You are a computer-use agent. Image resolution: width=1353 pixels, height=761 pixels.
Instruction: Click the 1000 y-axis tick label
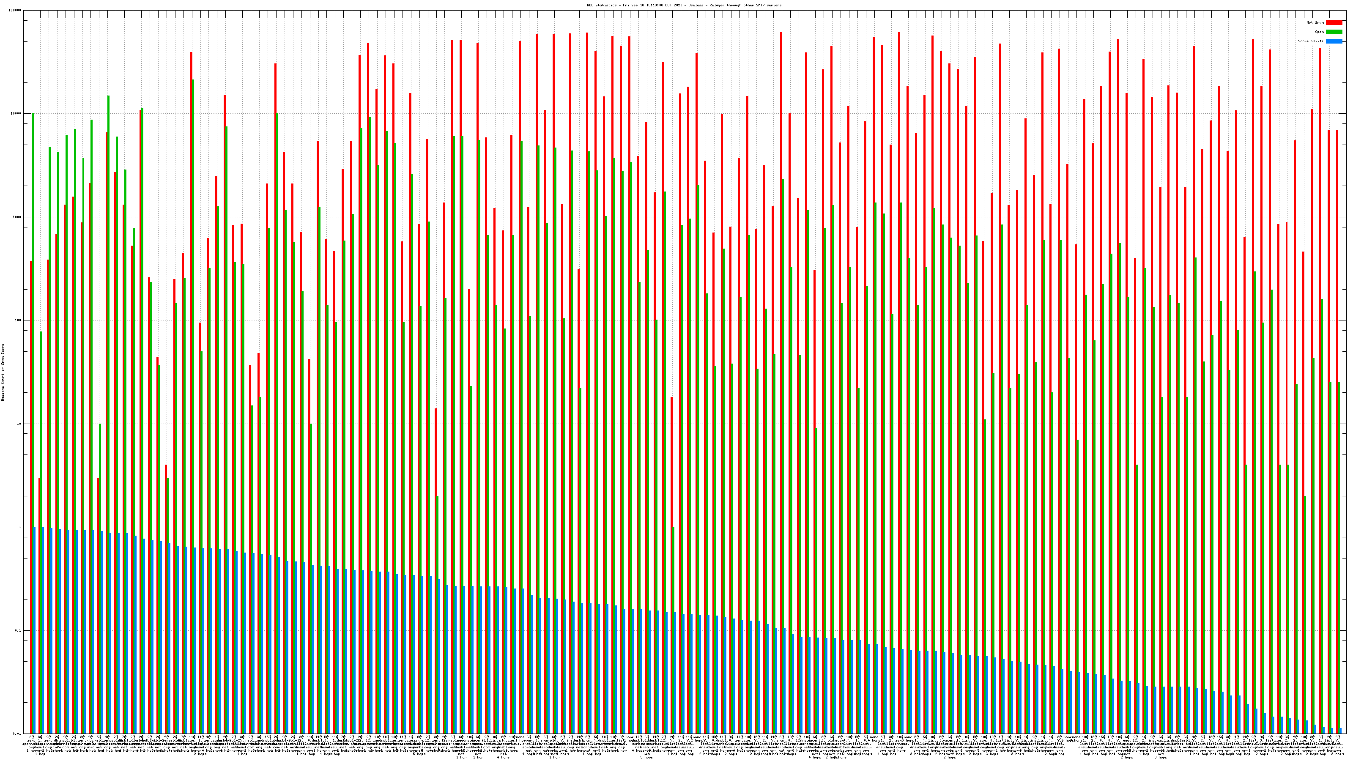point(18,217)
